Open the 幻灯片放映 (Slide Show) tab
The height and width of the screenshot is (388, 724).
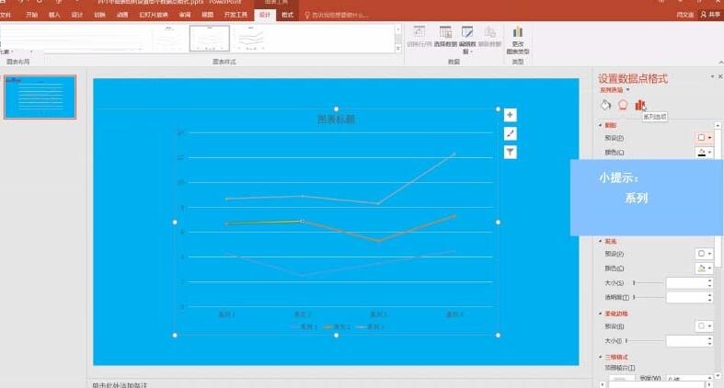[x=154, y=15]
